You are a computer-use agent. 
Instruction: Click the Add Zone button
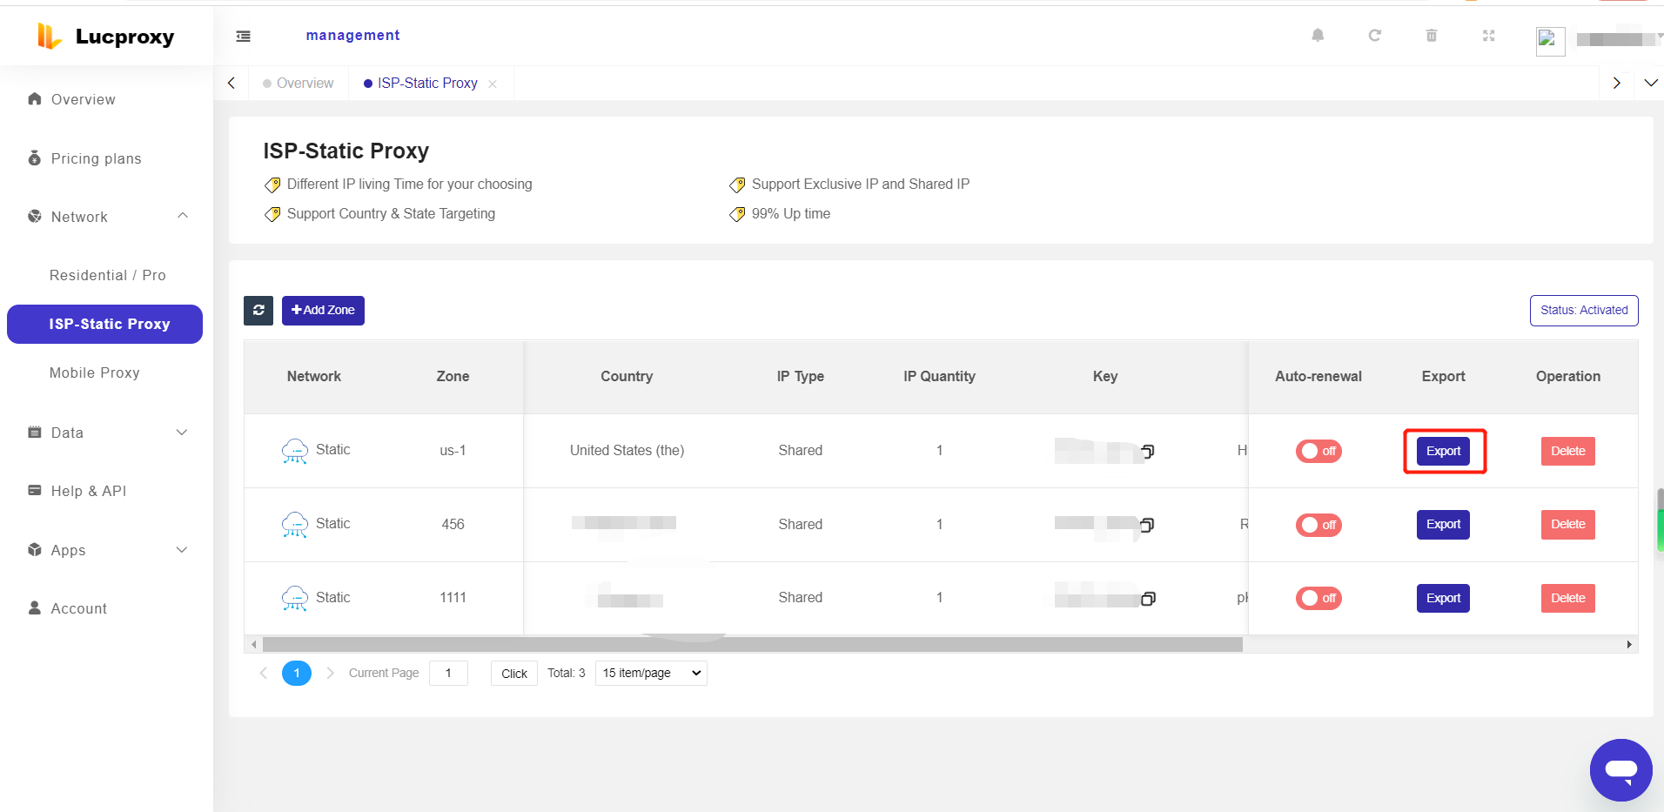pos(323,310)
